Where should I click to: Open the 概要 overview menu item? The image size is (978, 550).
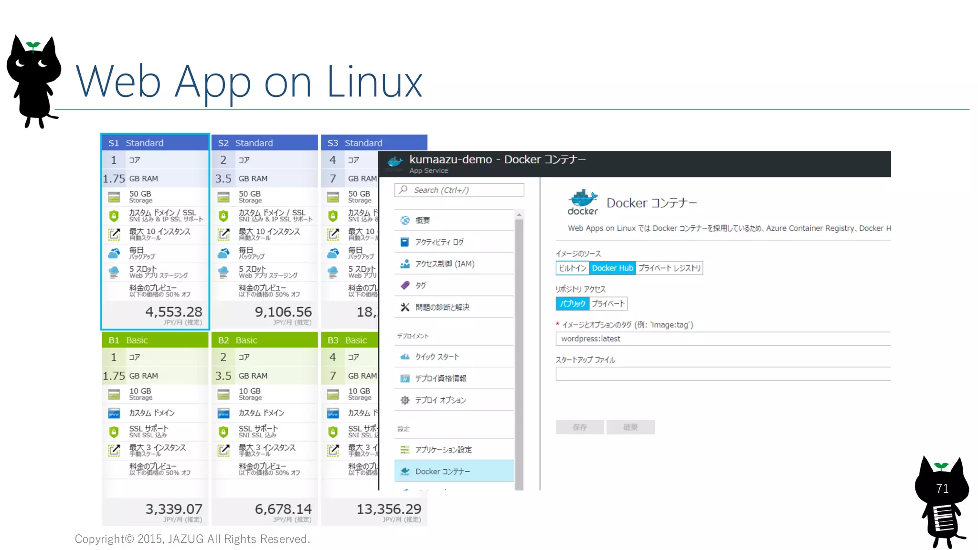[454, 220]
